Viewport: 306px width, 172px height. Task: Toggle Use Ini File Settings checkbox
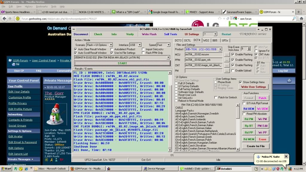112,53
